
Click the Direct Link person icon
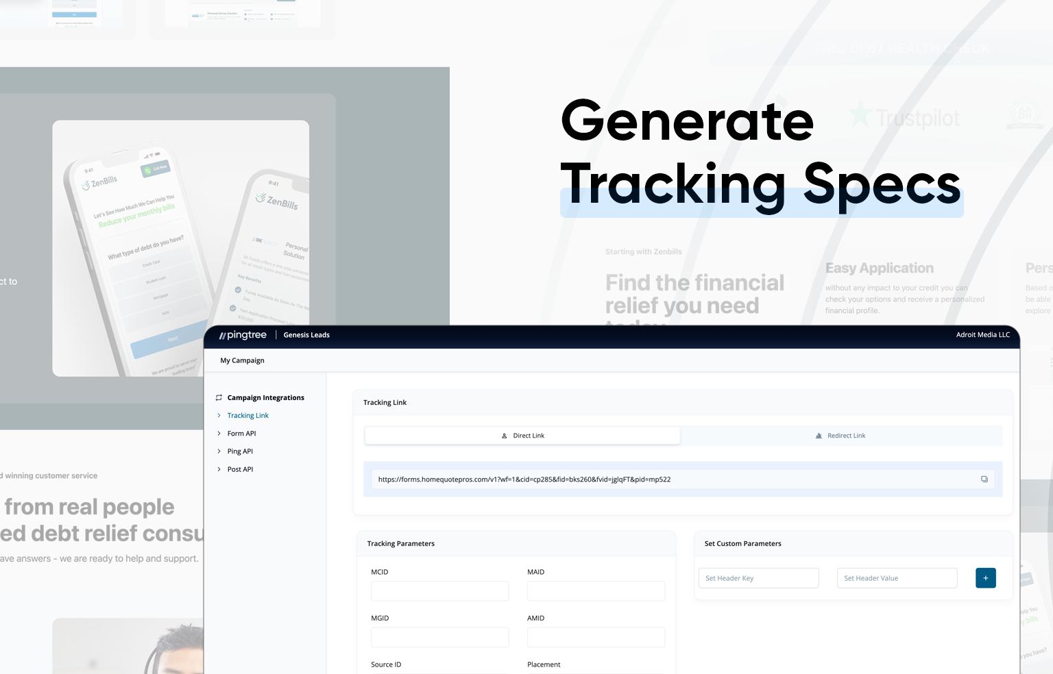coord(505,436)
